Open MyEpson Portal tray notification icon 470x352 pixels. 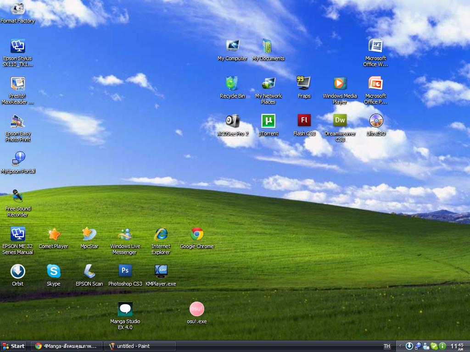pyautogui.click(x=418, y=346)
